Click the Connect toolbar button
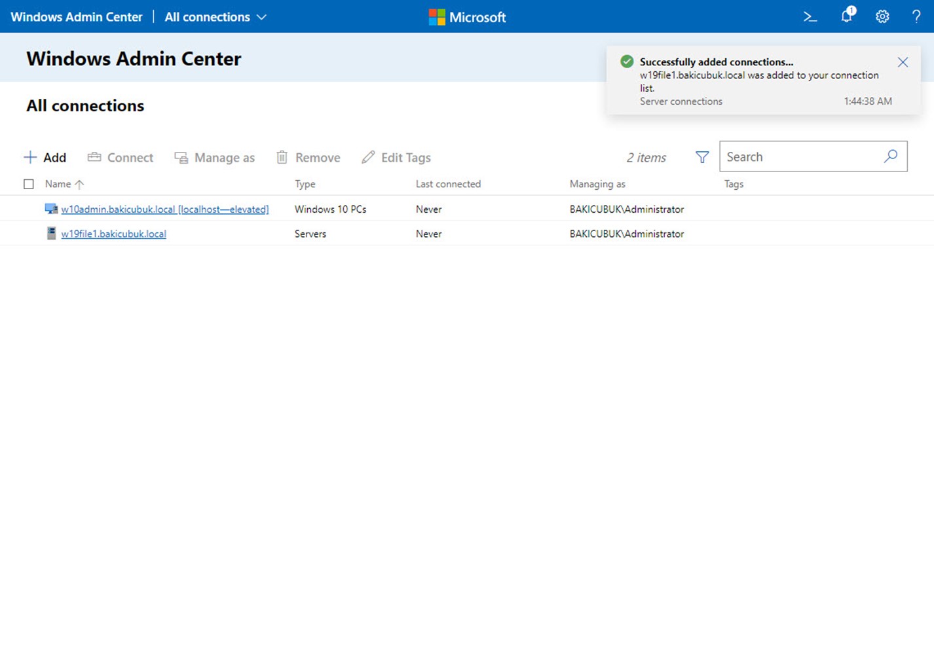 click(121, 158)
